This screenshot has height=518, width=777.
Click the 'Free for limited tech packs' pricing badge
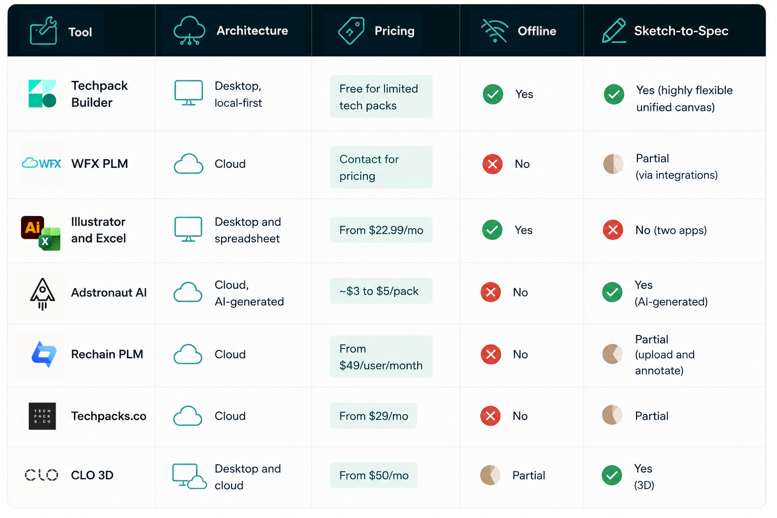point(381,97)
